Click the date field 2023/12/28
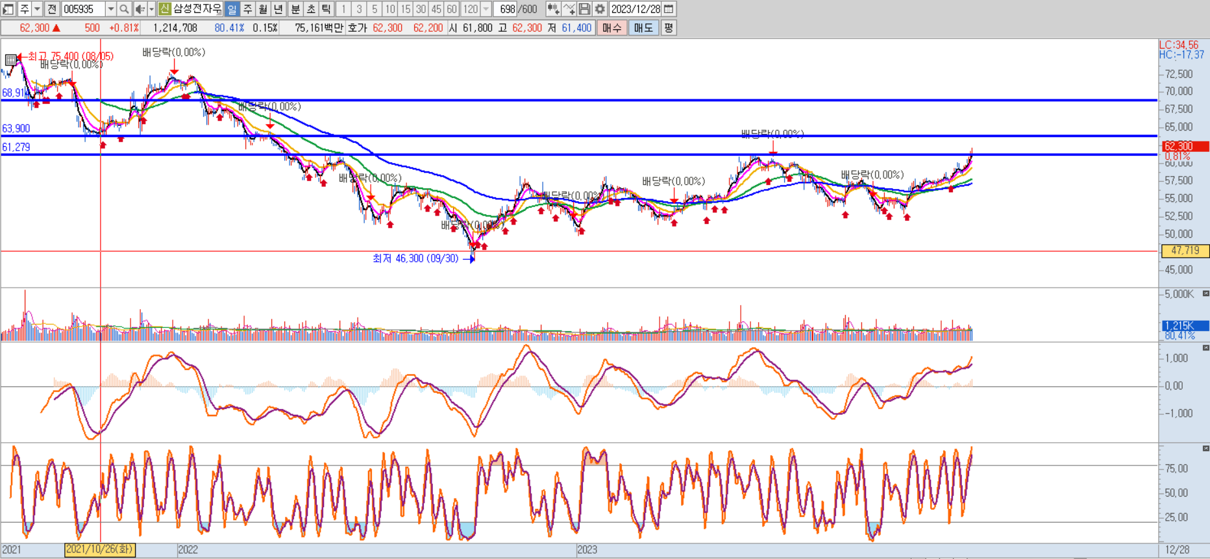This screenshot has height=559, width=1210. [636, 9]
